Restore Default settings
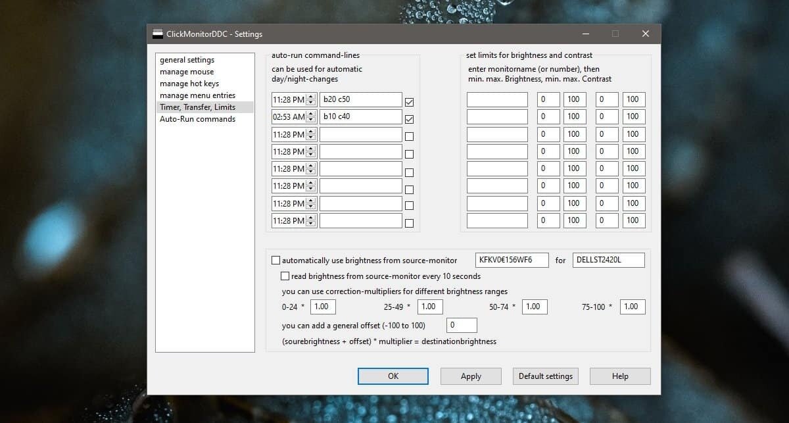Screen dimensions: 789x423 point(546,376)
